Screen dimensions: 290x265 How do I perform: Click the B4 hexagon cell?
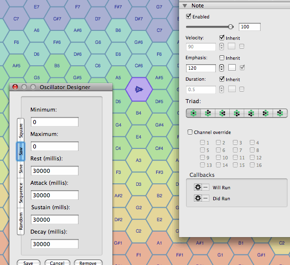coord(138,113)
